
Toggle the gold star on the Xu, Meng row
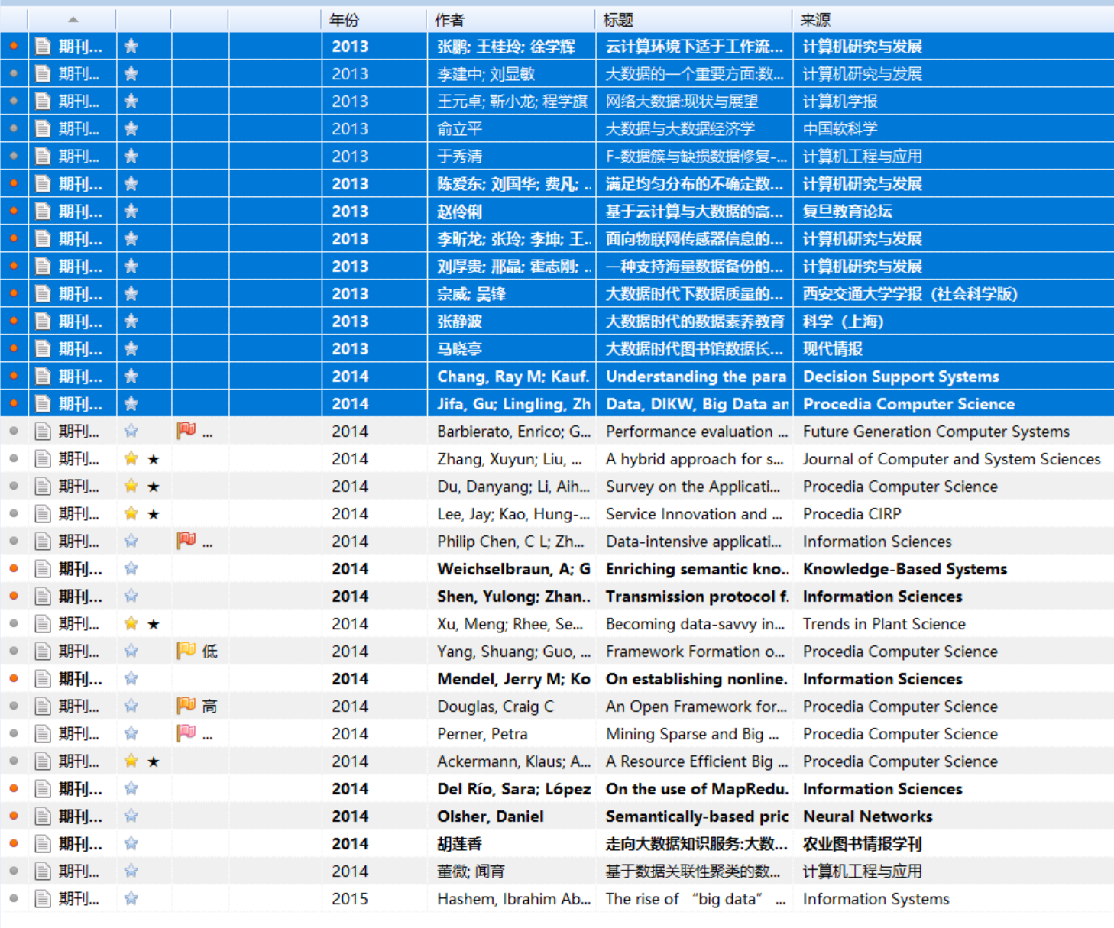(x=131, y=624)
